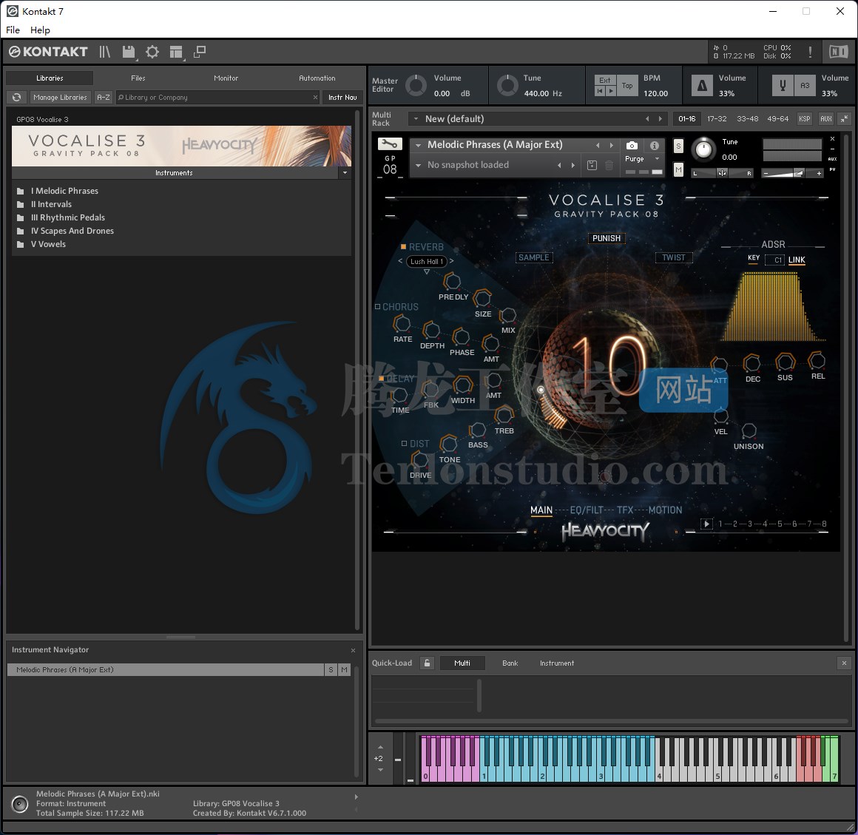Image resolution: width=858 pixels, height=835 pixels.
Task: Open snapshot view camera icon
Action: tap(632, 145)
